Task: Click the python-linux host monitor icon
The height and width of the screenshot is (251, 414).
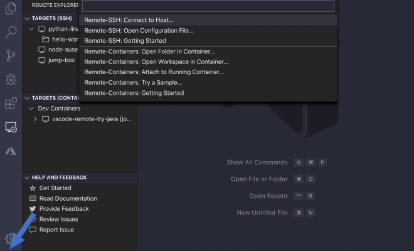Action: [42, 29]
